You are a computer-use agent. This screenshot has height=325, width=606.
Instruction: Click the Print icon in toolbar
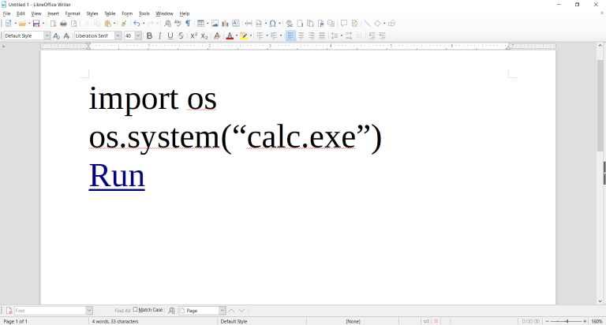(x=63, y=24)
